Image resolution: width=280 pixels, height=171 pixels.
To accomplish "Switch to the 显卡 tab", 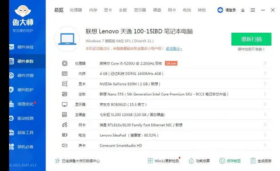I will pyautogui.click(x=108, y=10).
